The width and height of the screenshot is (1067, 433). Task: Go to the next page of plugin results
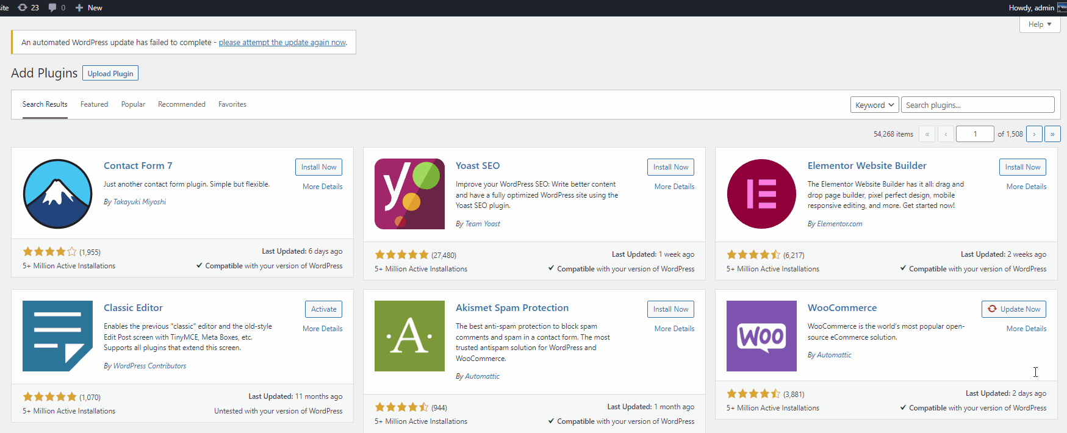point(1034,134)
